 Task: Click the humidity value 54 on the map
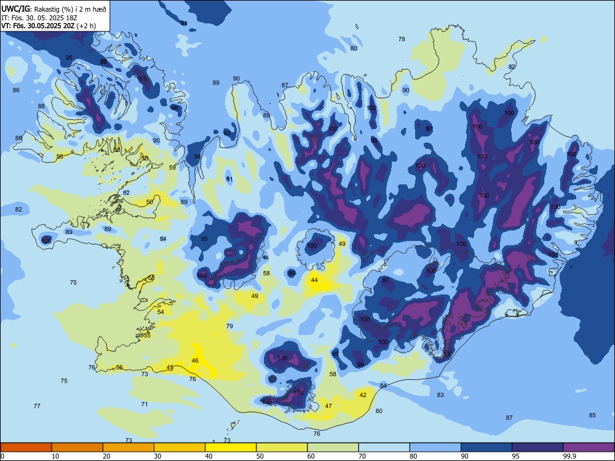tap(161, 312)
